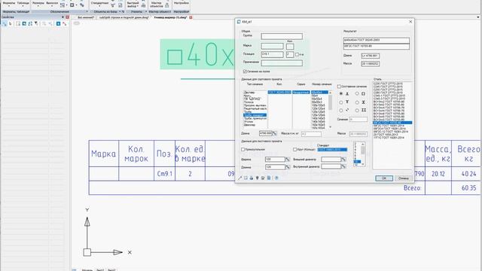
Task: Select Труба квадрат in section type list
Action: click(x=255, y=115)
